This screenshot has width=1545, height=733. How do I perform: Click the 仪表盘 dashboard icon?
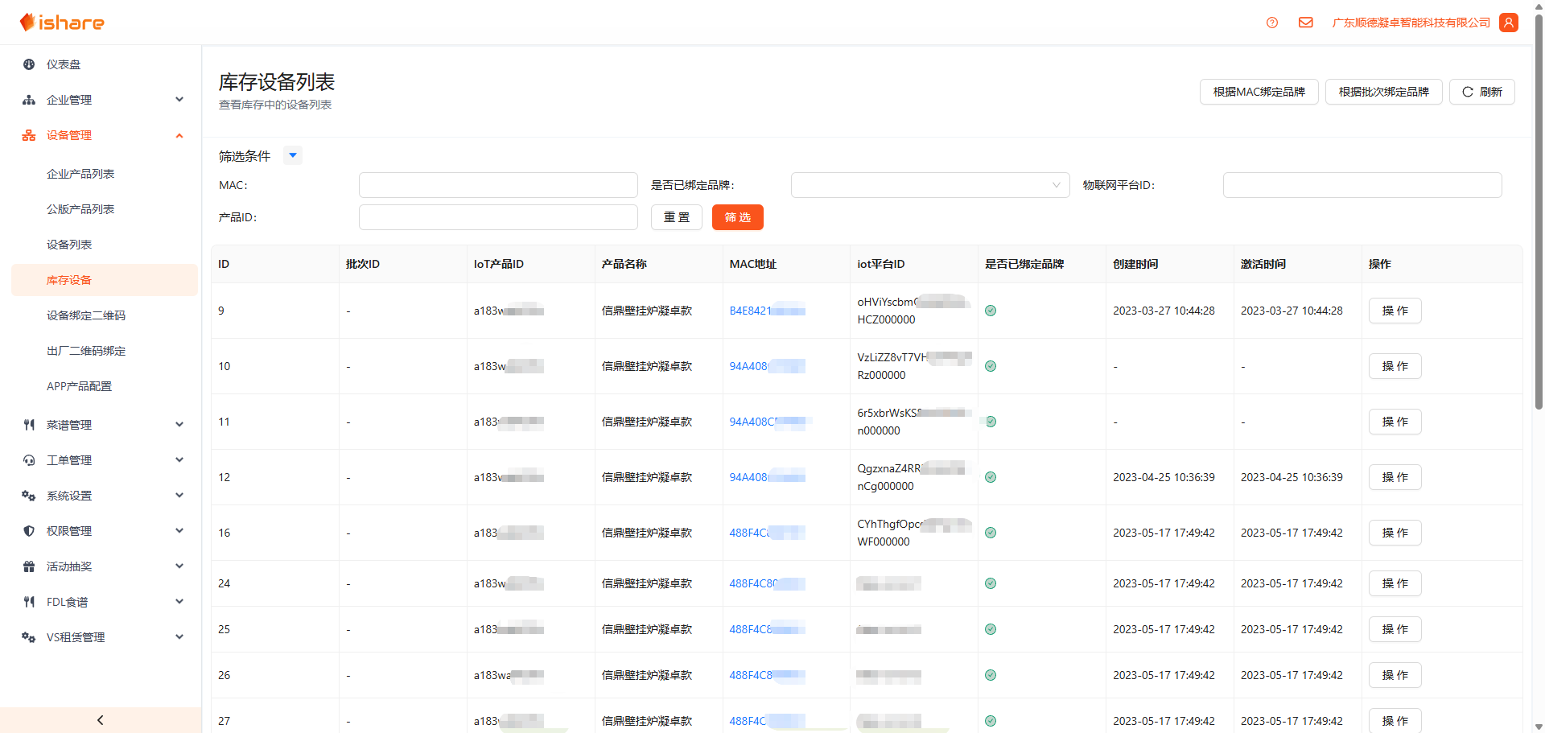29,64
